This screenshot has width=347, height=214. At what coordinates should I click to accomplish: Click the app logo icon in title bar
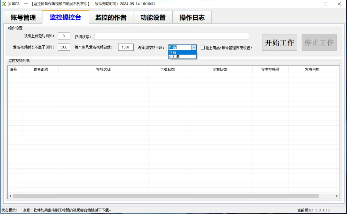click(4, 4)
